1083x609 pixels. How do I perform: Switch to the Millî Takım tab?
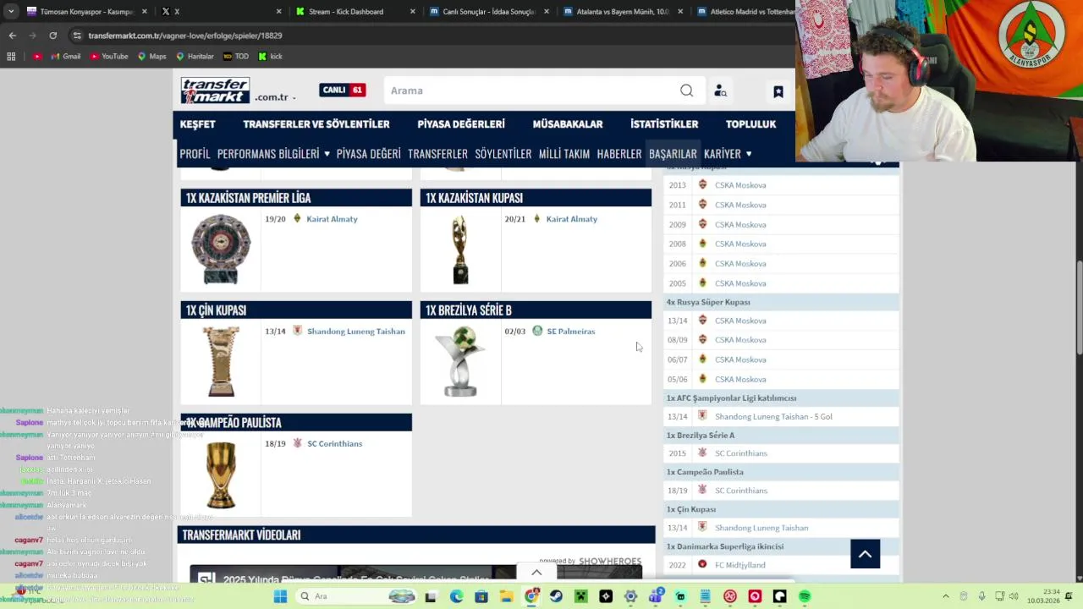coord(564,154)
